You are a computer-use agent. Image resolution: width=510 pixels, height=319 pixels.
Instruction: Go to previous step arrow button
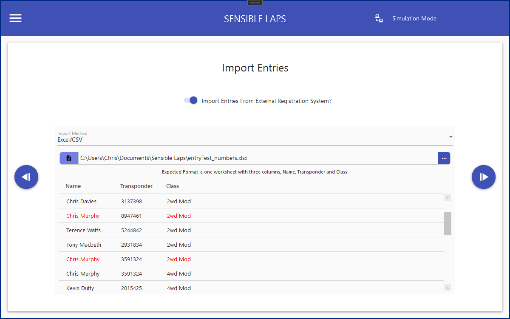pyautogui.click(x=26, y=177)
